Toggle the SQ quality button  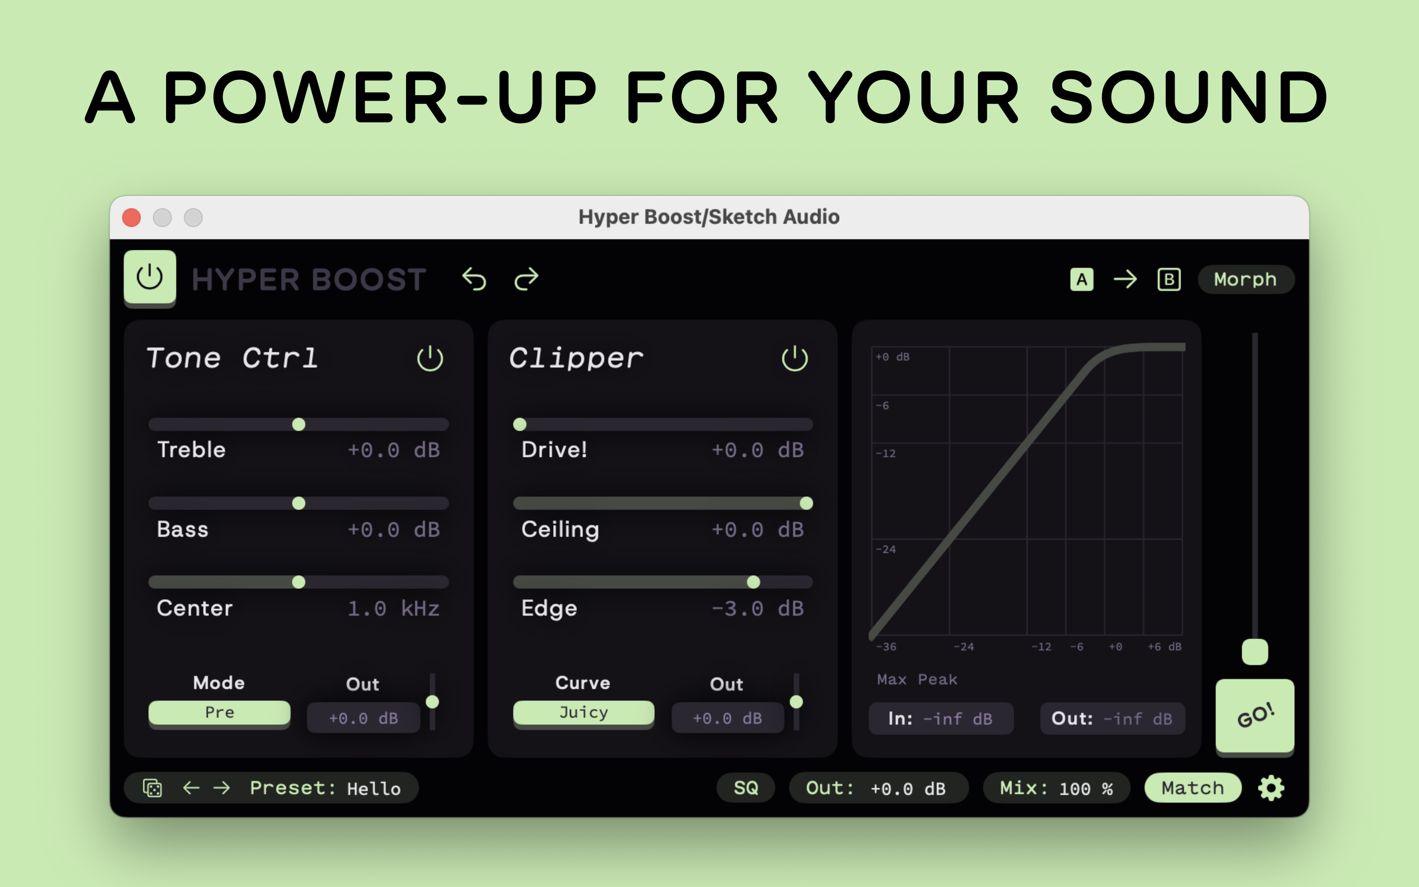[746, 788]
